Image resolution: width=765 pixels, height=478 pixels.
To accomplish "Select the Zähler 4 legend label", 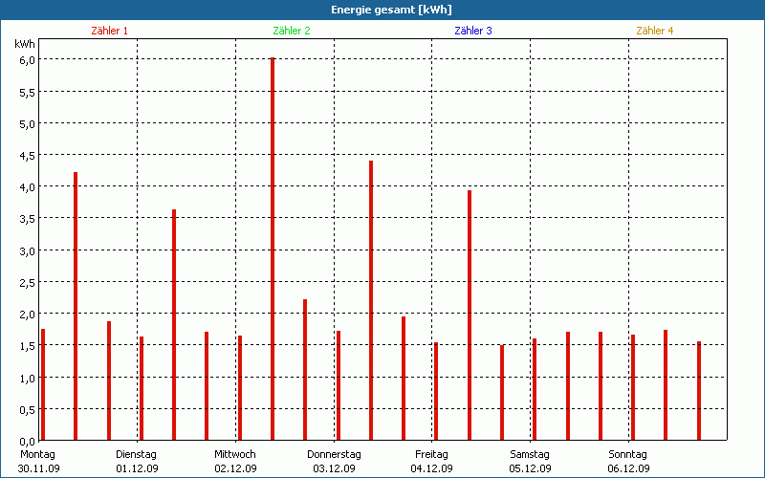I will pyautogui.click(x=655, y=31).
